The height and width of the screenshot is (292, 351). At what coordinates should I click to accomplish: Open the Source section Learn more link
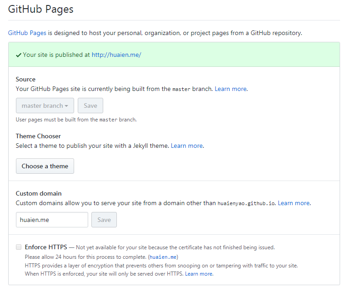pos(231,89)
